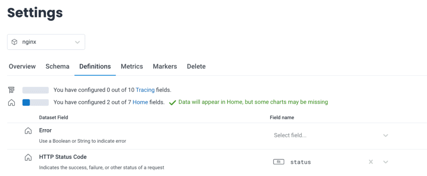Viewport: 427px width, 176px height.
Task: Follow the Tracing link
Action: (x=145, y=90)
